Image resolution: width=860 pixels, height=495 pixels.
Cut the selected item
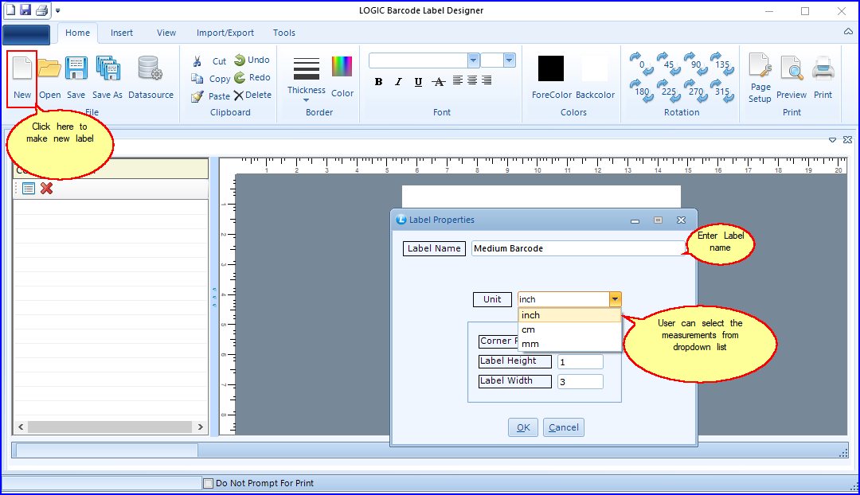209,60
